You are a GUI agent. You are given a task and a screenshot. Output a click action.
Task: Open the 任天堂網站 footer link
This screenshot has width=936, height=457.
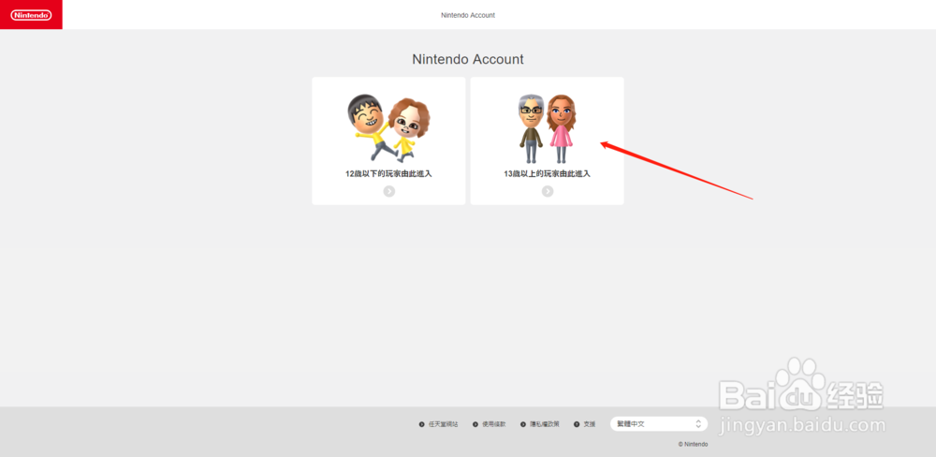[443, 424]
